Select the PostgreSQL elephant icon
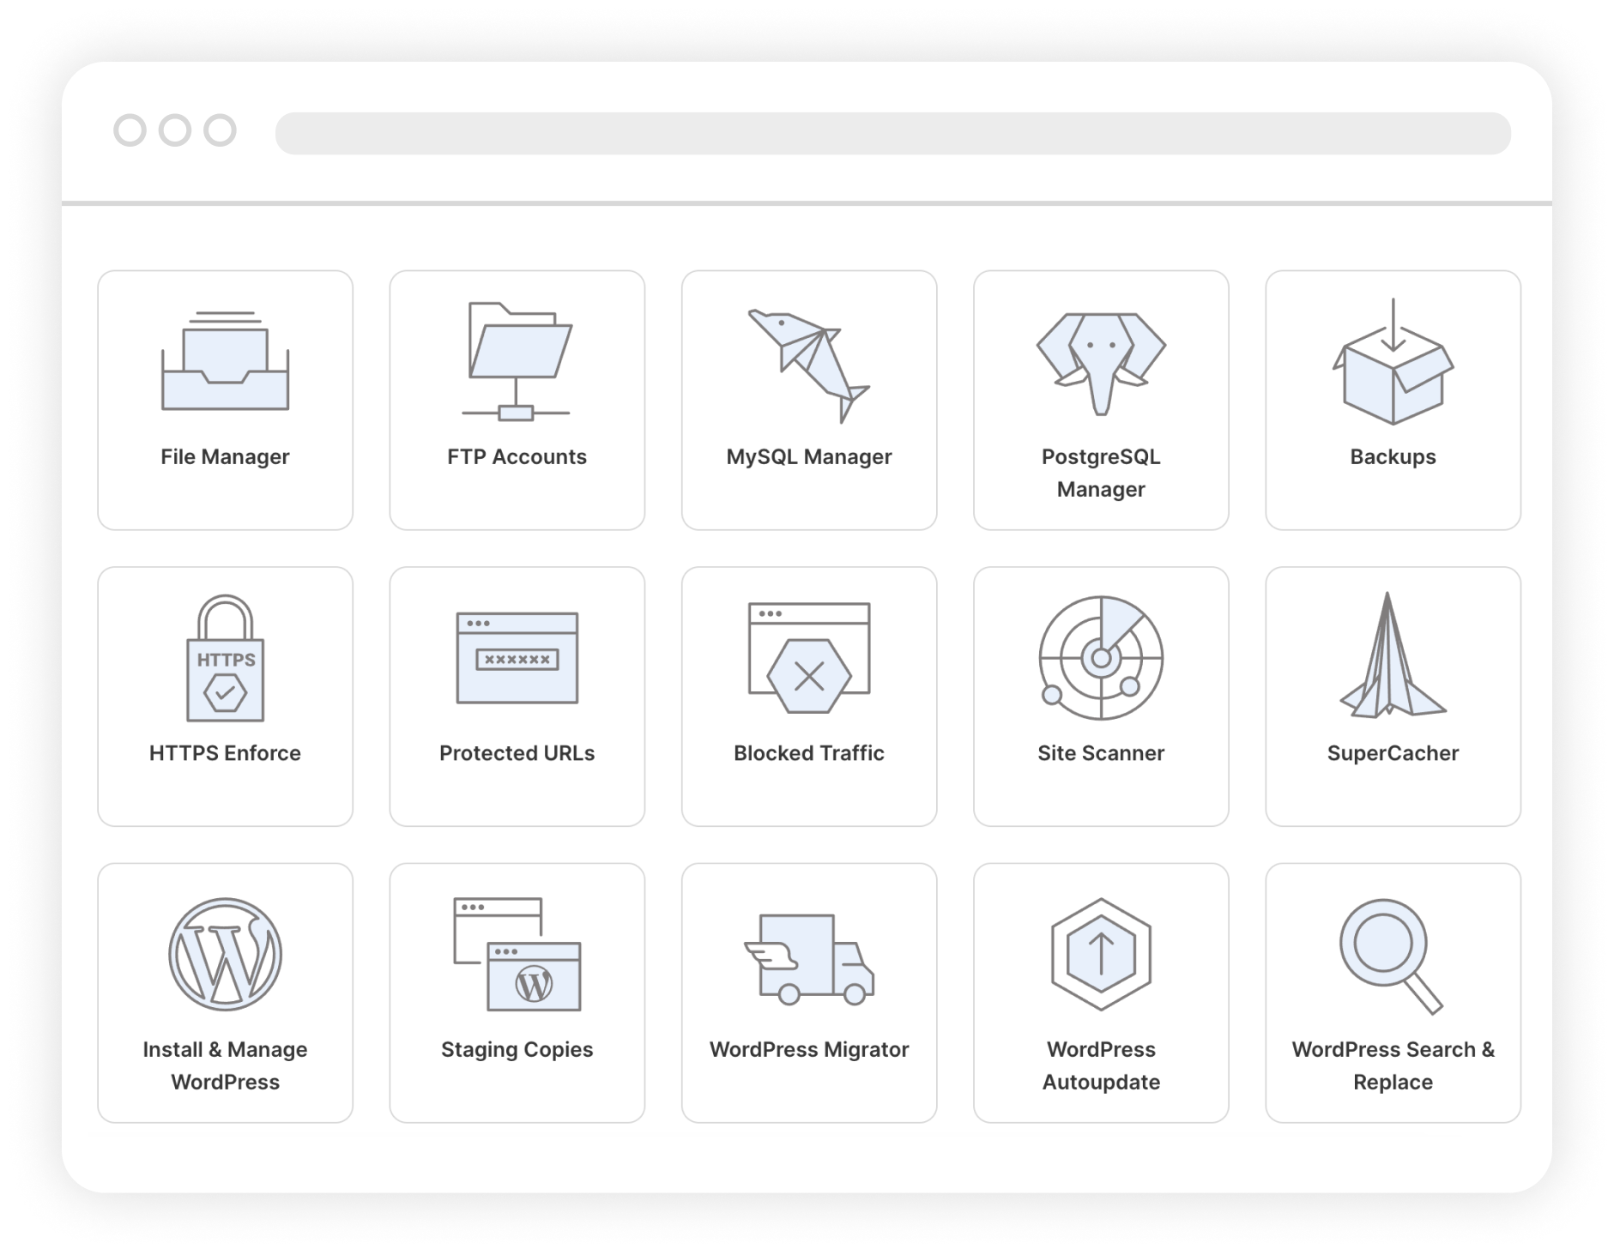 coord(1101,364)
